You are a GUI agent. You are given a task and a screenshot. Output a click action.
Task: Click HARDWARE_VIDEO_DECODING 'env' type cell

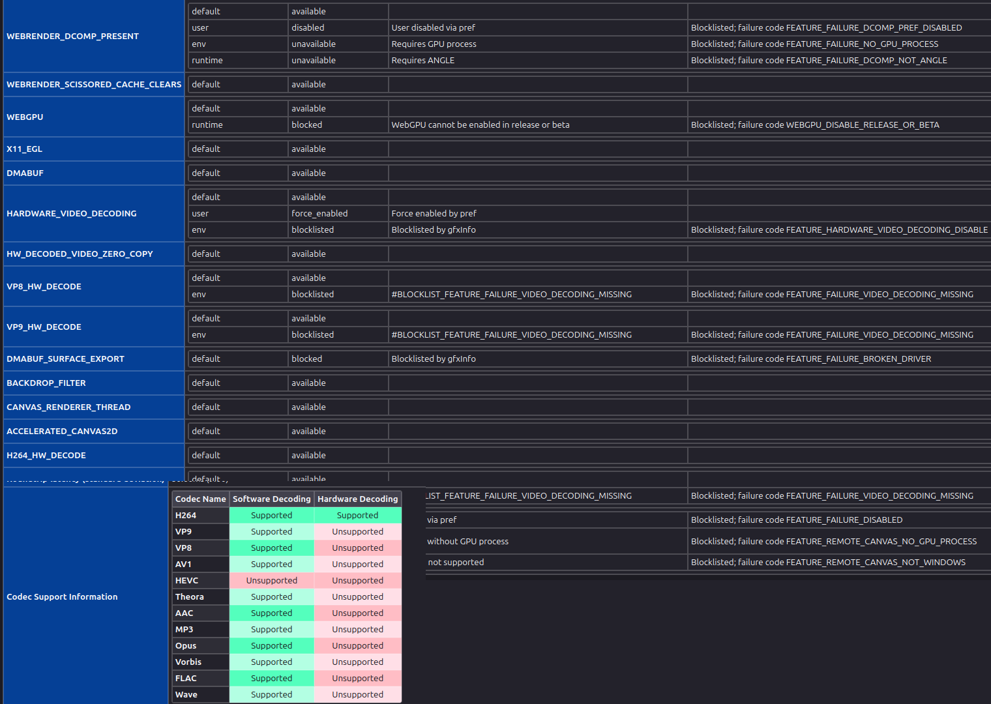tap(238, 229)
